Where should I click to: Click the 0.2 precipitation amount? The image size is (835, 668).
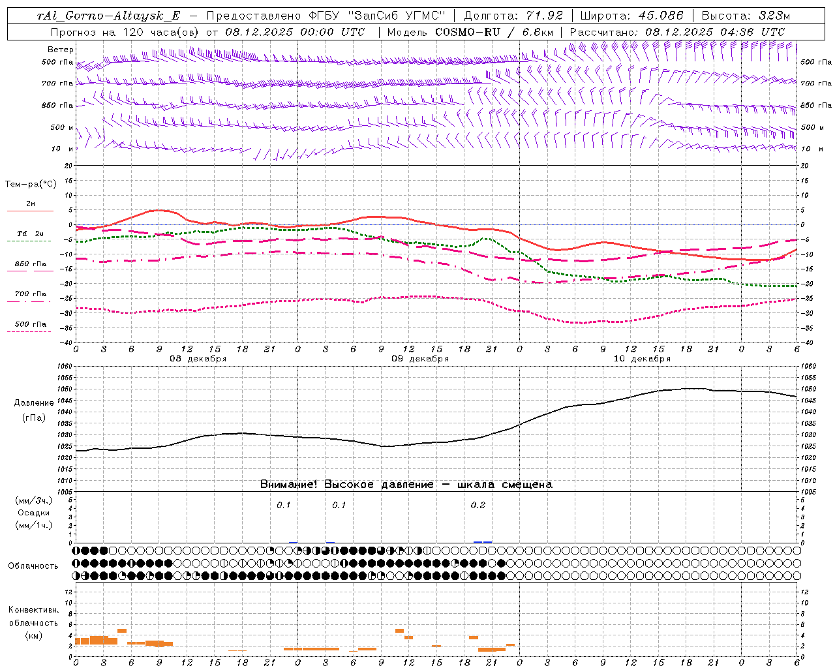pyautogui.click(x=478, y=506)
